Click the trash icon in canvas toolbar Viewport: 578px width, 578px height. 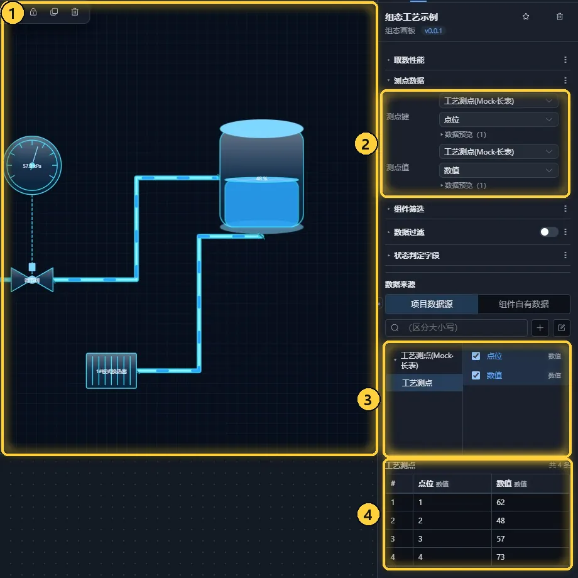[x=75, y=12]
